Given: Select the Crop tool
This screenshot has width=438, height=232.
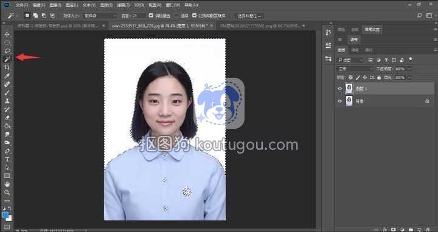Looking at the screenshot, I should click(x=7, y=67).
